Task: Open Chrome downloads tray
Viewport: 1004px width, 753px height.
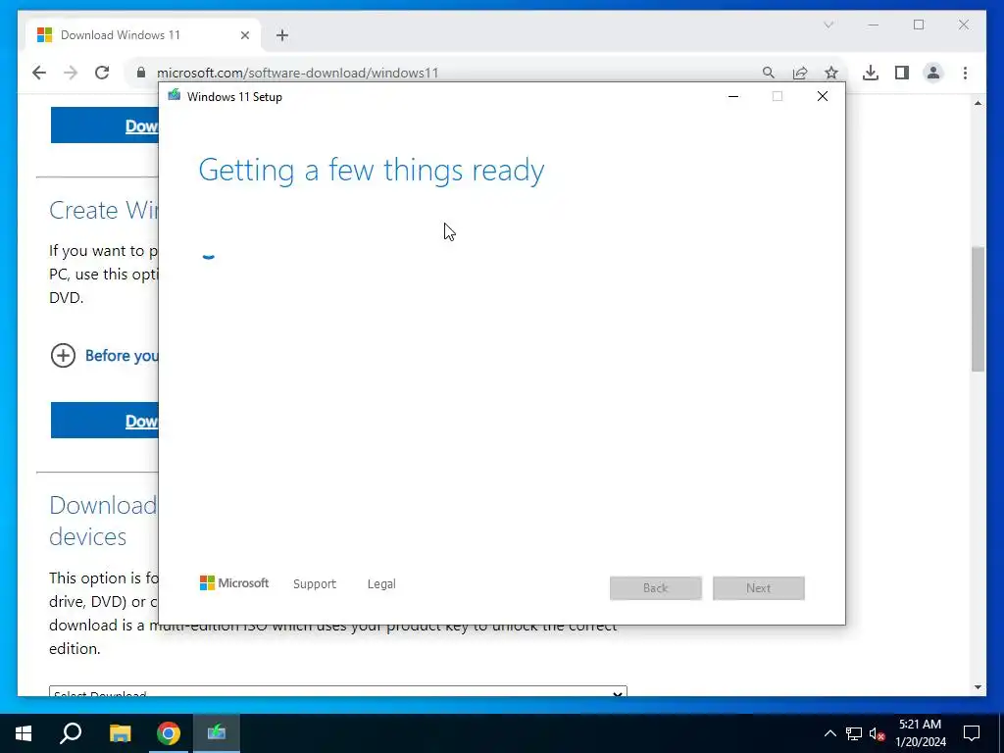Action: [x=871, y=73]
